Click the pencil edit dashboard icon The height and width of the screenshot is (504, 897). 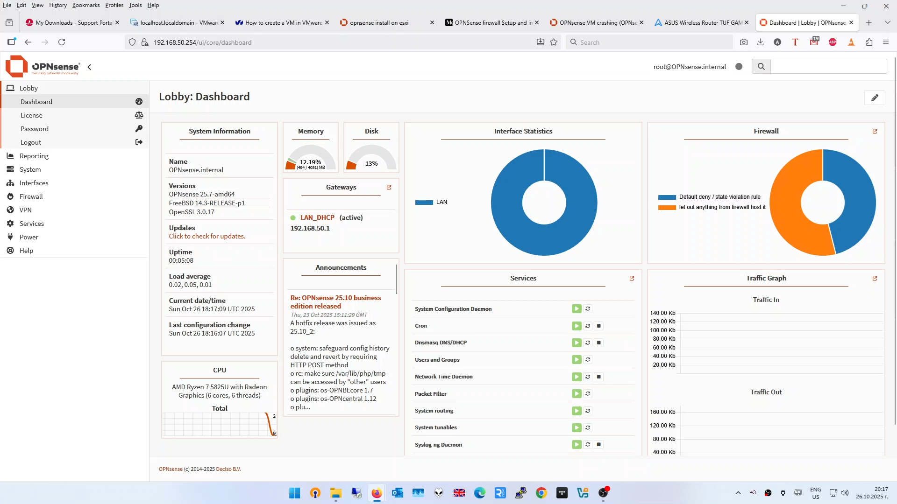pos(875,98)
